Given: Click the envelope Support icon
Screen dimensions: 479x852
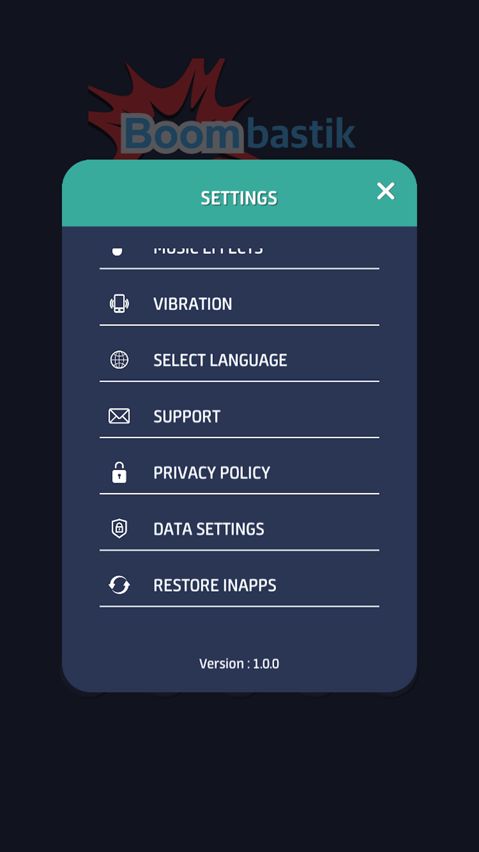Looking at the screenshot, I should 119,416.
